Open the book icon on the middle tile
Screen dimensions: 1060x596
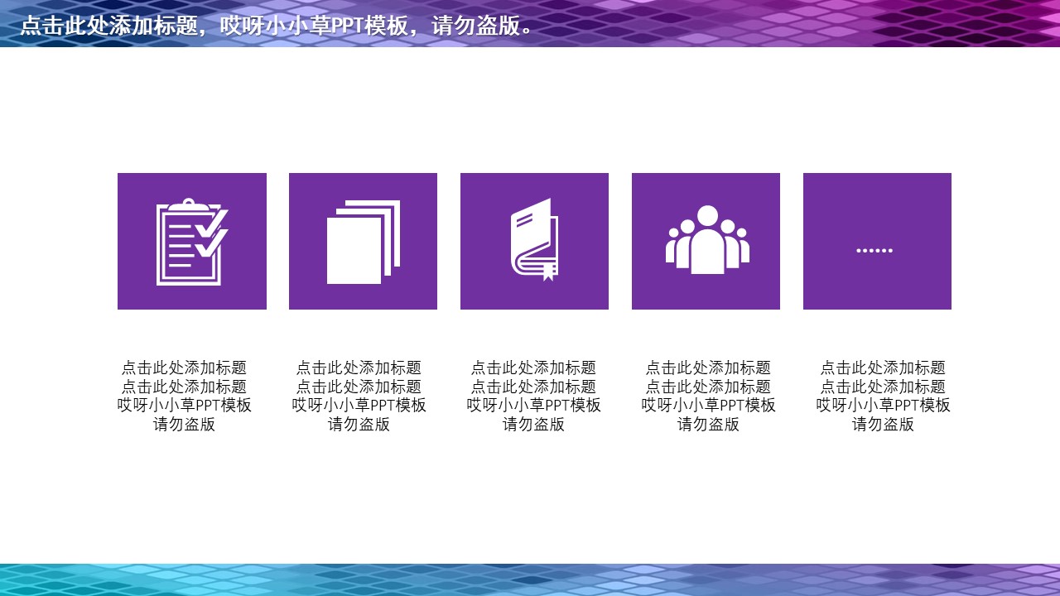[534, 240]
